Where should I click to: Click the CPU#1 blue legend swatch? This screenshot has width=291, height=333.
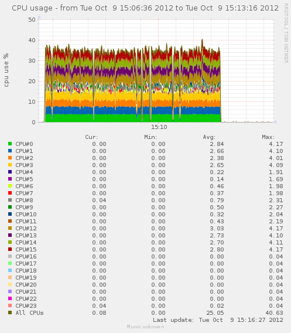(10, 151)
